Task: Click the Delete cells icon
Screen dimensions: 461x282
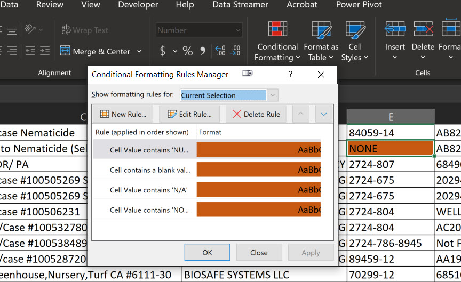Action: tap(423, 29)
